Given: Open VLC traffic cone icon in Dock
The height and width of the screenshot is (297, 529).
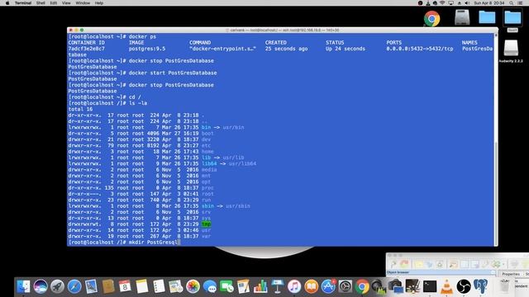Looking at the screenshot, I should click(446, 286).
